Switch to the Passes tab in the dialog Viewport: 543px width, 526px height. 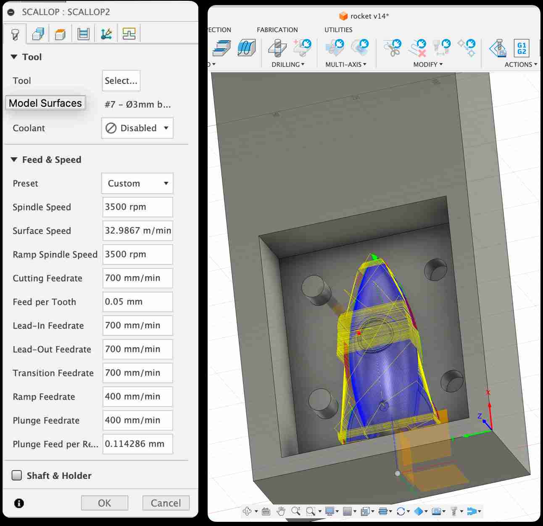pos(83,34)
